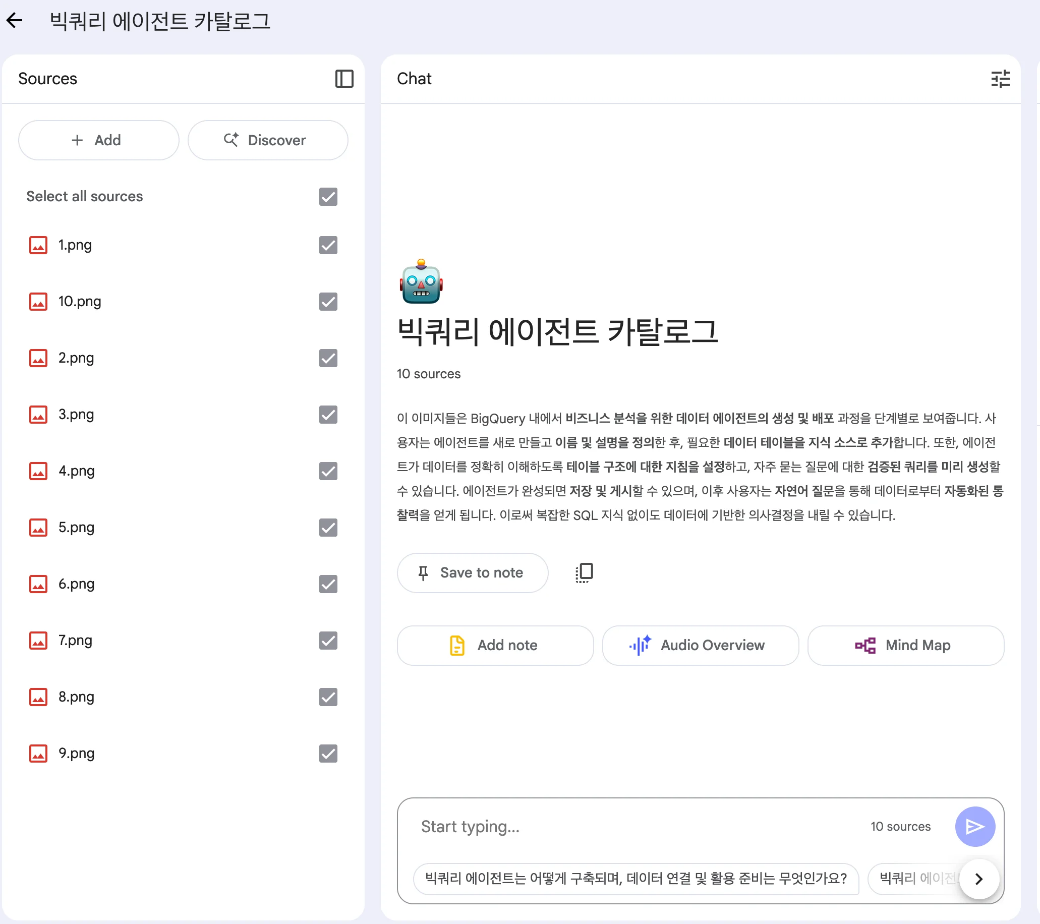Click the image icon next to 2.png
1040x924 pixels.
tap(38, 358)
